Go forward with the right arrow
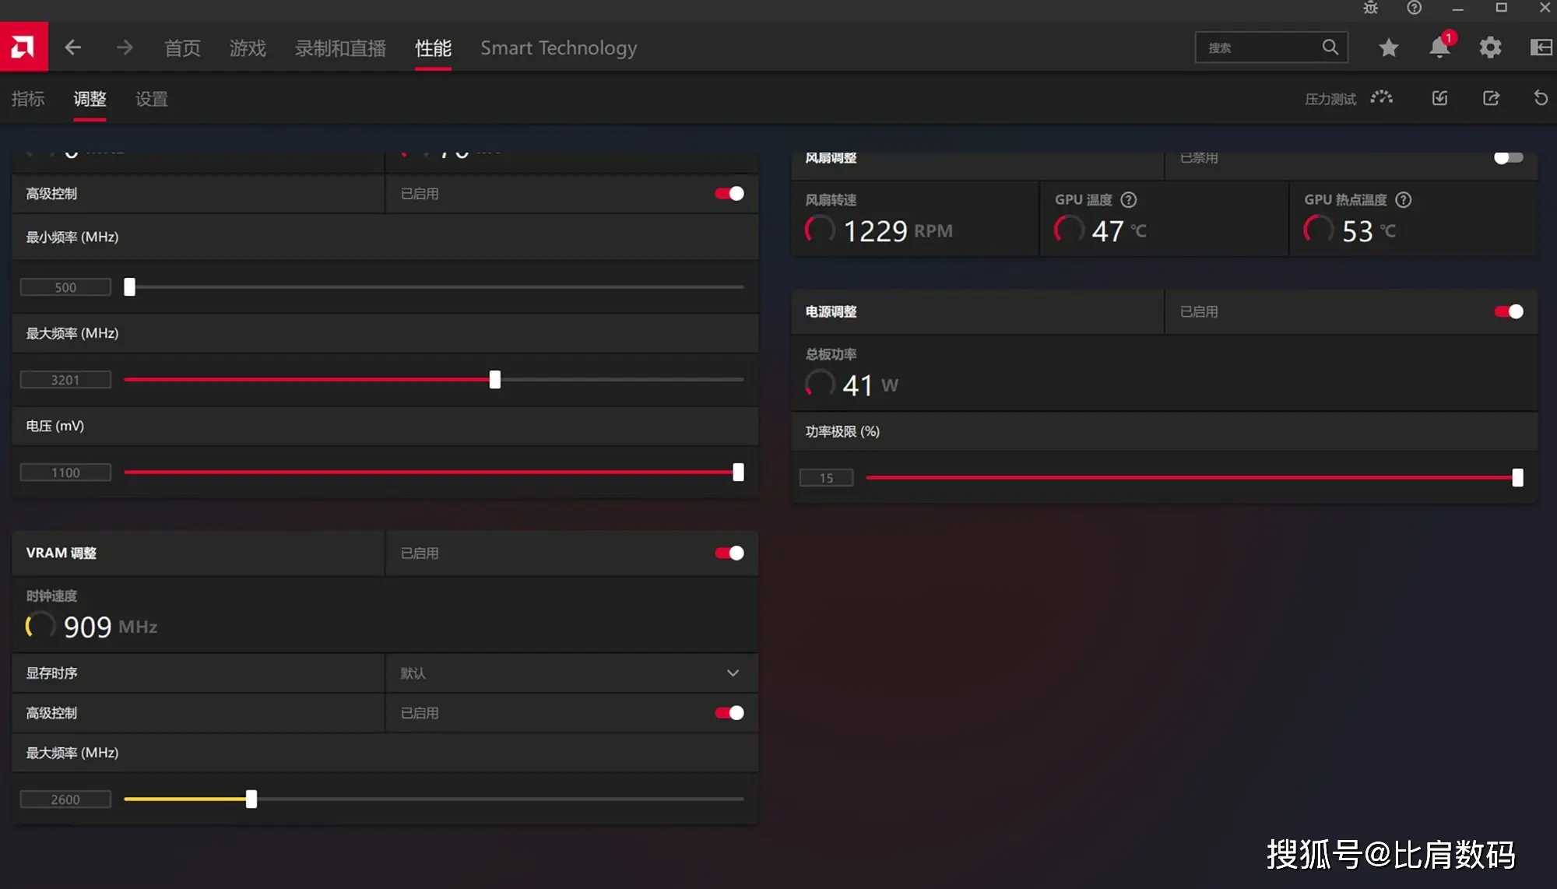This screenshot has height=889, width=1557. click(125, 47)
